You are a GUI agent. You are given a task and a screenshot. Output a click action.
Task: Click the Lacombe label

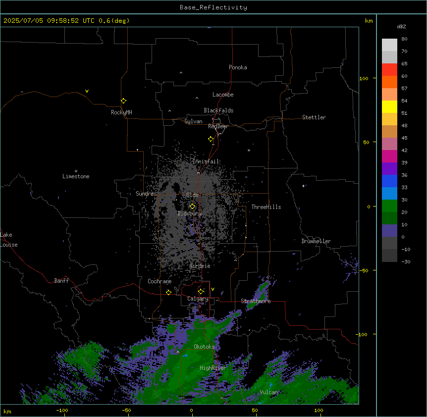[223, 95]
